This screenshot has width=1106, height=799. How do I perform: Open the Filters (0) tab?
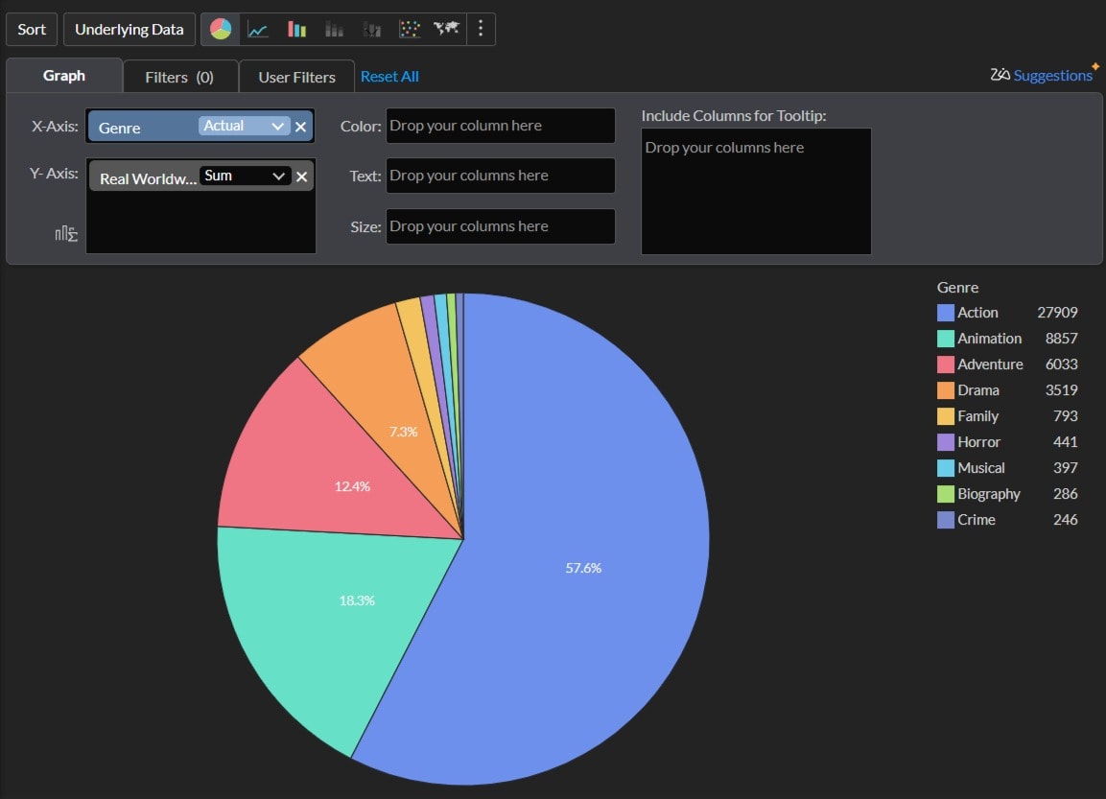coord(180,77)
